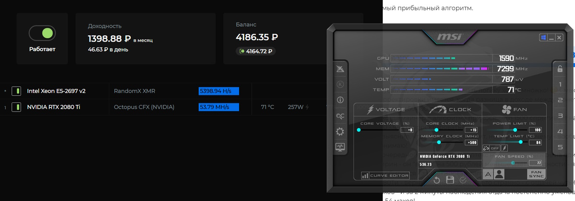Open hardware monitor icon in Afterburner
Screen dimensions: 575x201
[x=340, y=147]
